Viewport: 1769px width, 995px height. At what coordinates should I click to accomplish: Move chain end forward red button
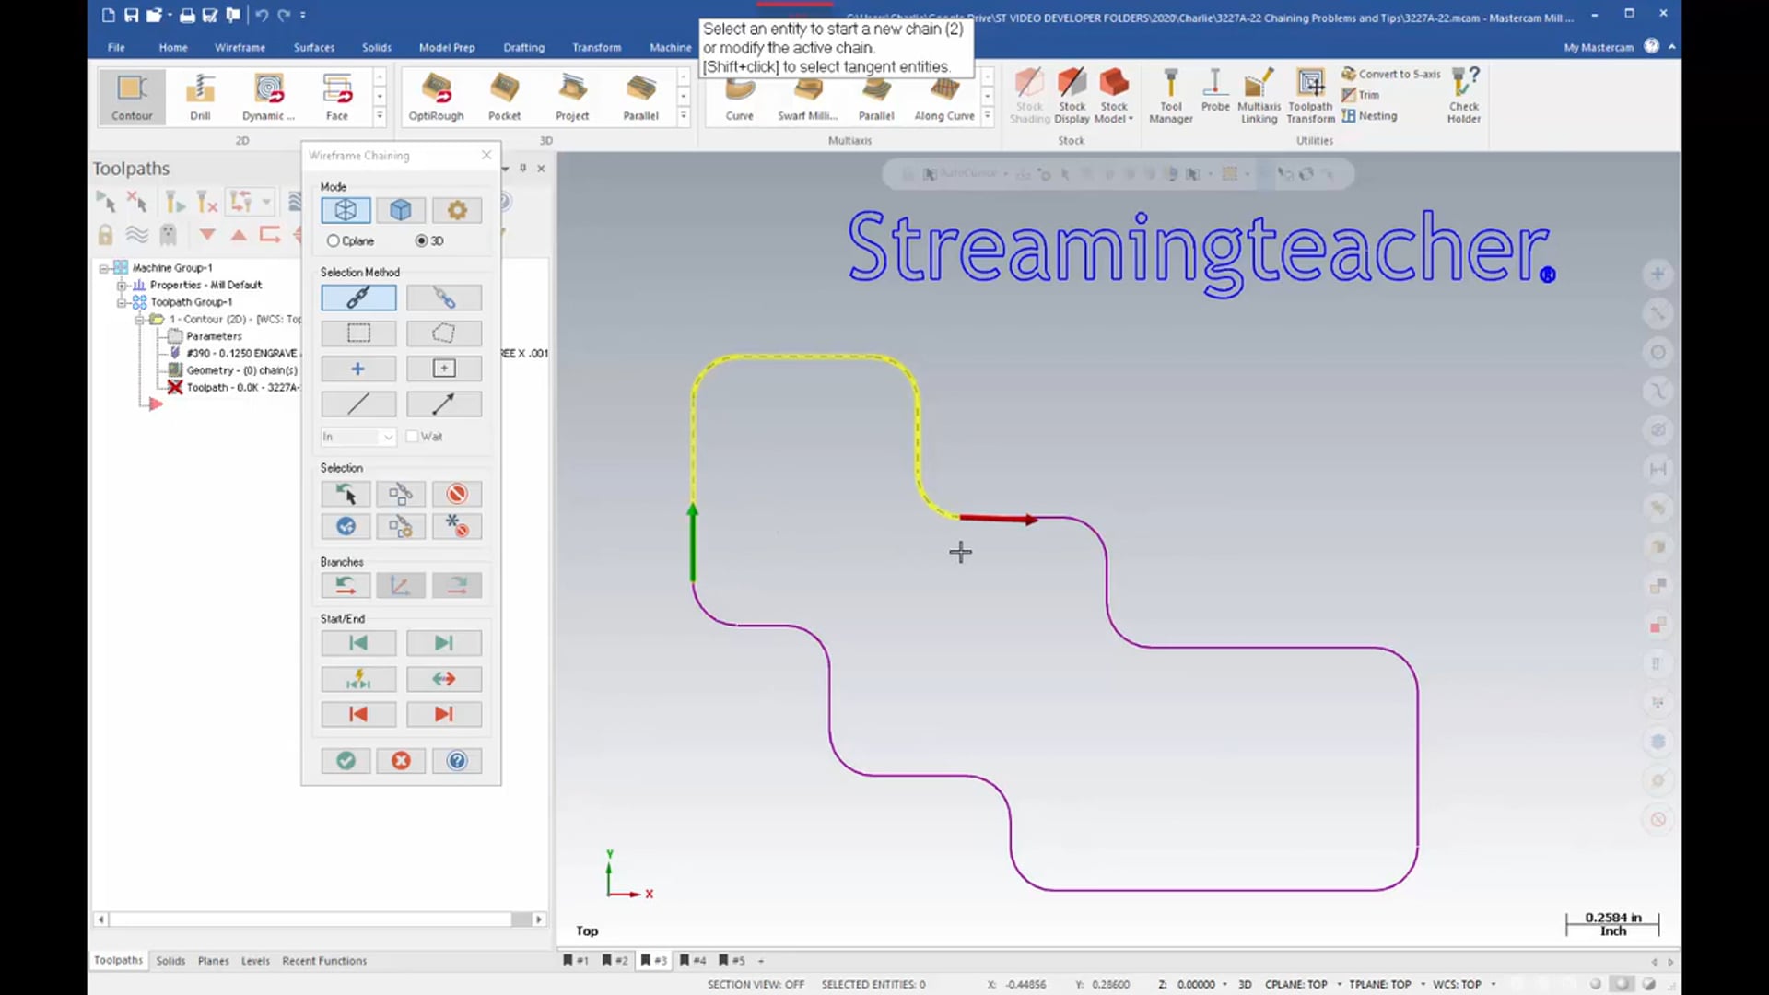point(444,714)
